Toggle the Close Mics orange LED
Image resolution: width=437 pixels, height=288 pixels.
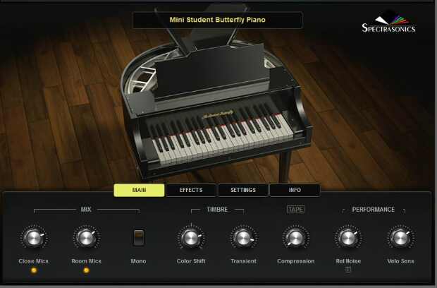tap(34, 270)
